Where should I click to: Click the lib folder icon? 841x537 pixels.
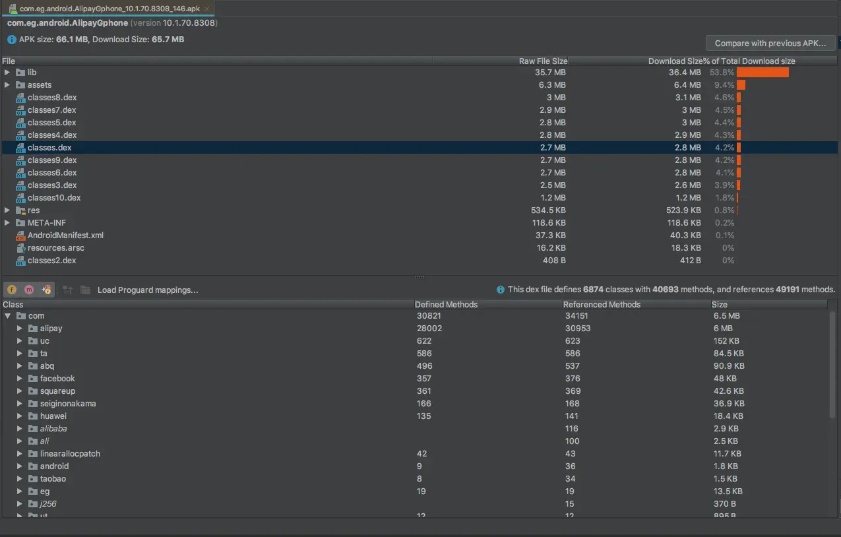tap(20, 73)
